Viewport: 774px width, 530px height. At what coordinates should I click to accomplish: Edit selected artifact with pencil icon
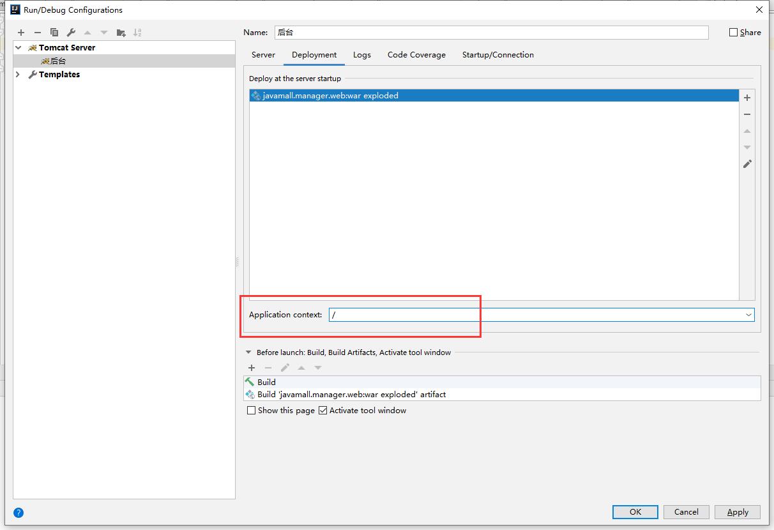747,164
